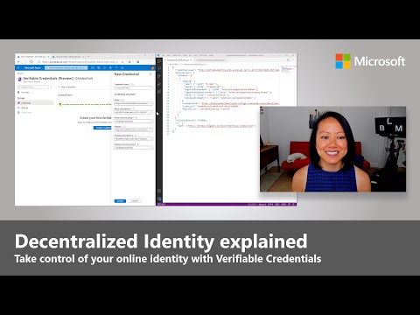
Task: Click the Verifiable Credentials service icon
Action: coord(19,80)
